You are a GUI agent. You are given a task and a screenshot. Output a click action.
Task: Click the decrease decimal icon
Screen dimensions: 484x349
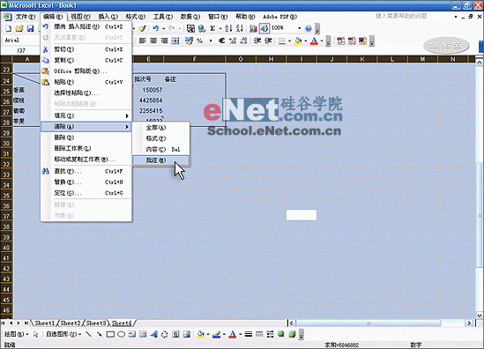[x=243, y=41]
